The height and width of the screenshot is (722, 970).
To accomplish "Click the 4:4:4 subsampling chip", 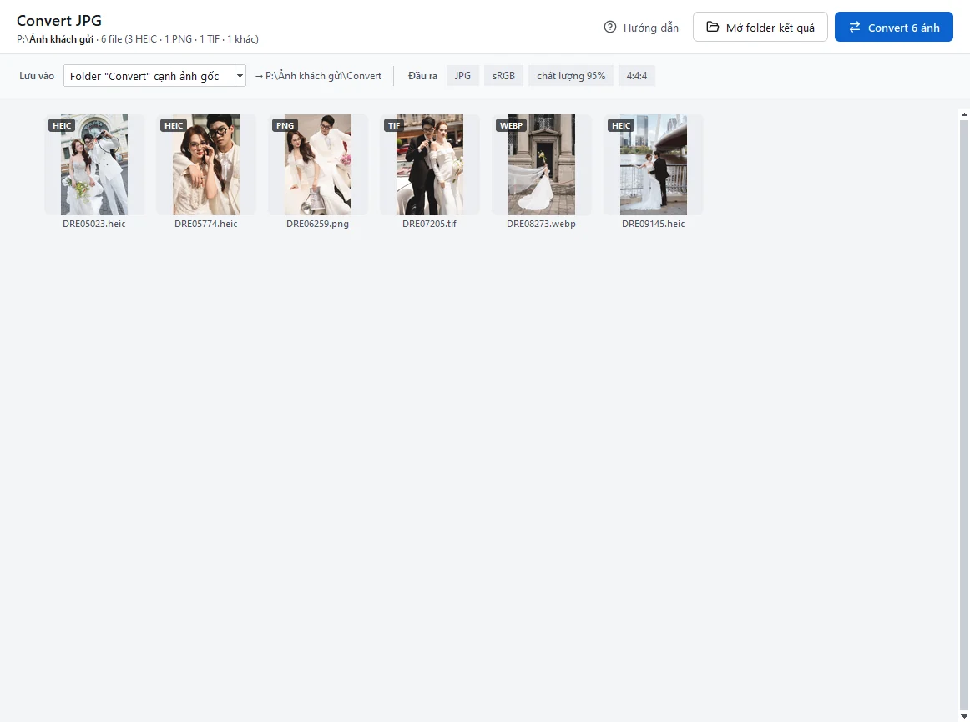I will point(637,75).
